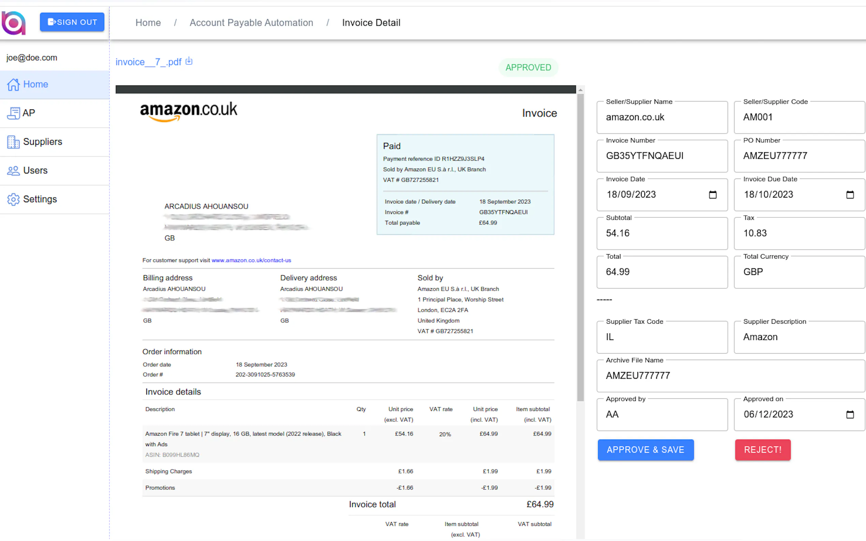Click the app logo in top-left corner
The width and height of the screenshot is (866, 541).
(x=14, y=23)
